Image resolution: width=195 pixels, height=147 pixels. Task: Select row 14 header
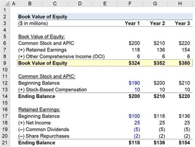[5, 96]
